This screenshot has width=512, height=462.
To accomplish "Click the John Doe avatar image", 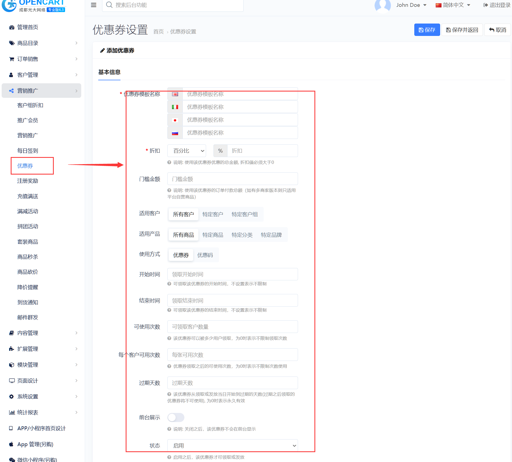I will click(382, 5).
